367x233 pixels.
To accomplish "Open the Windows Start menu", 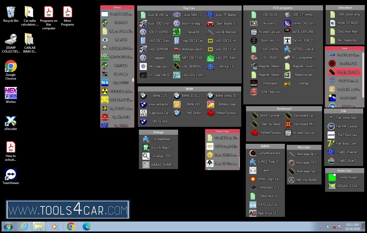I will tap(8, 226).
